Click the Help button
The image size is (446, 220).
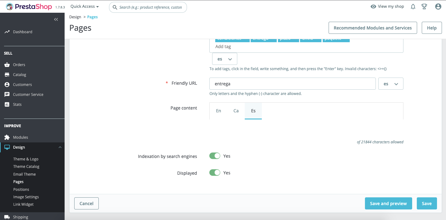[x=432, y=28]
